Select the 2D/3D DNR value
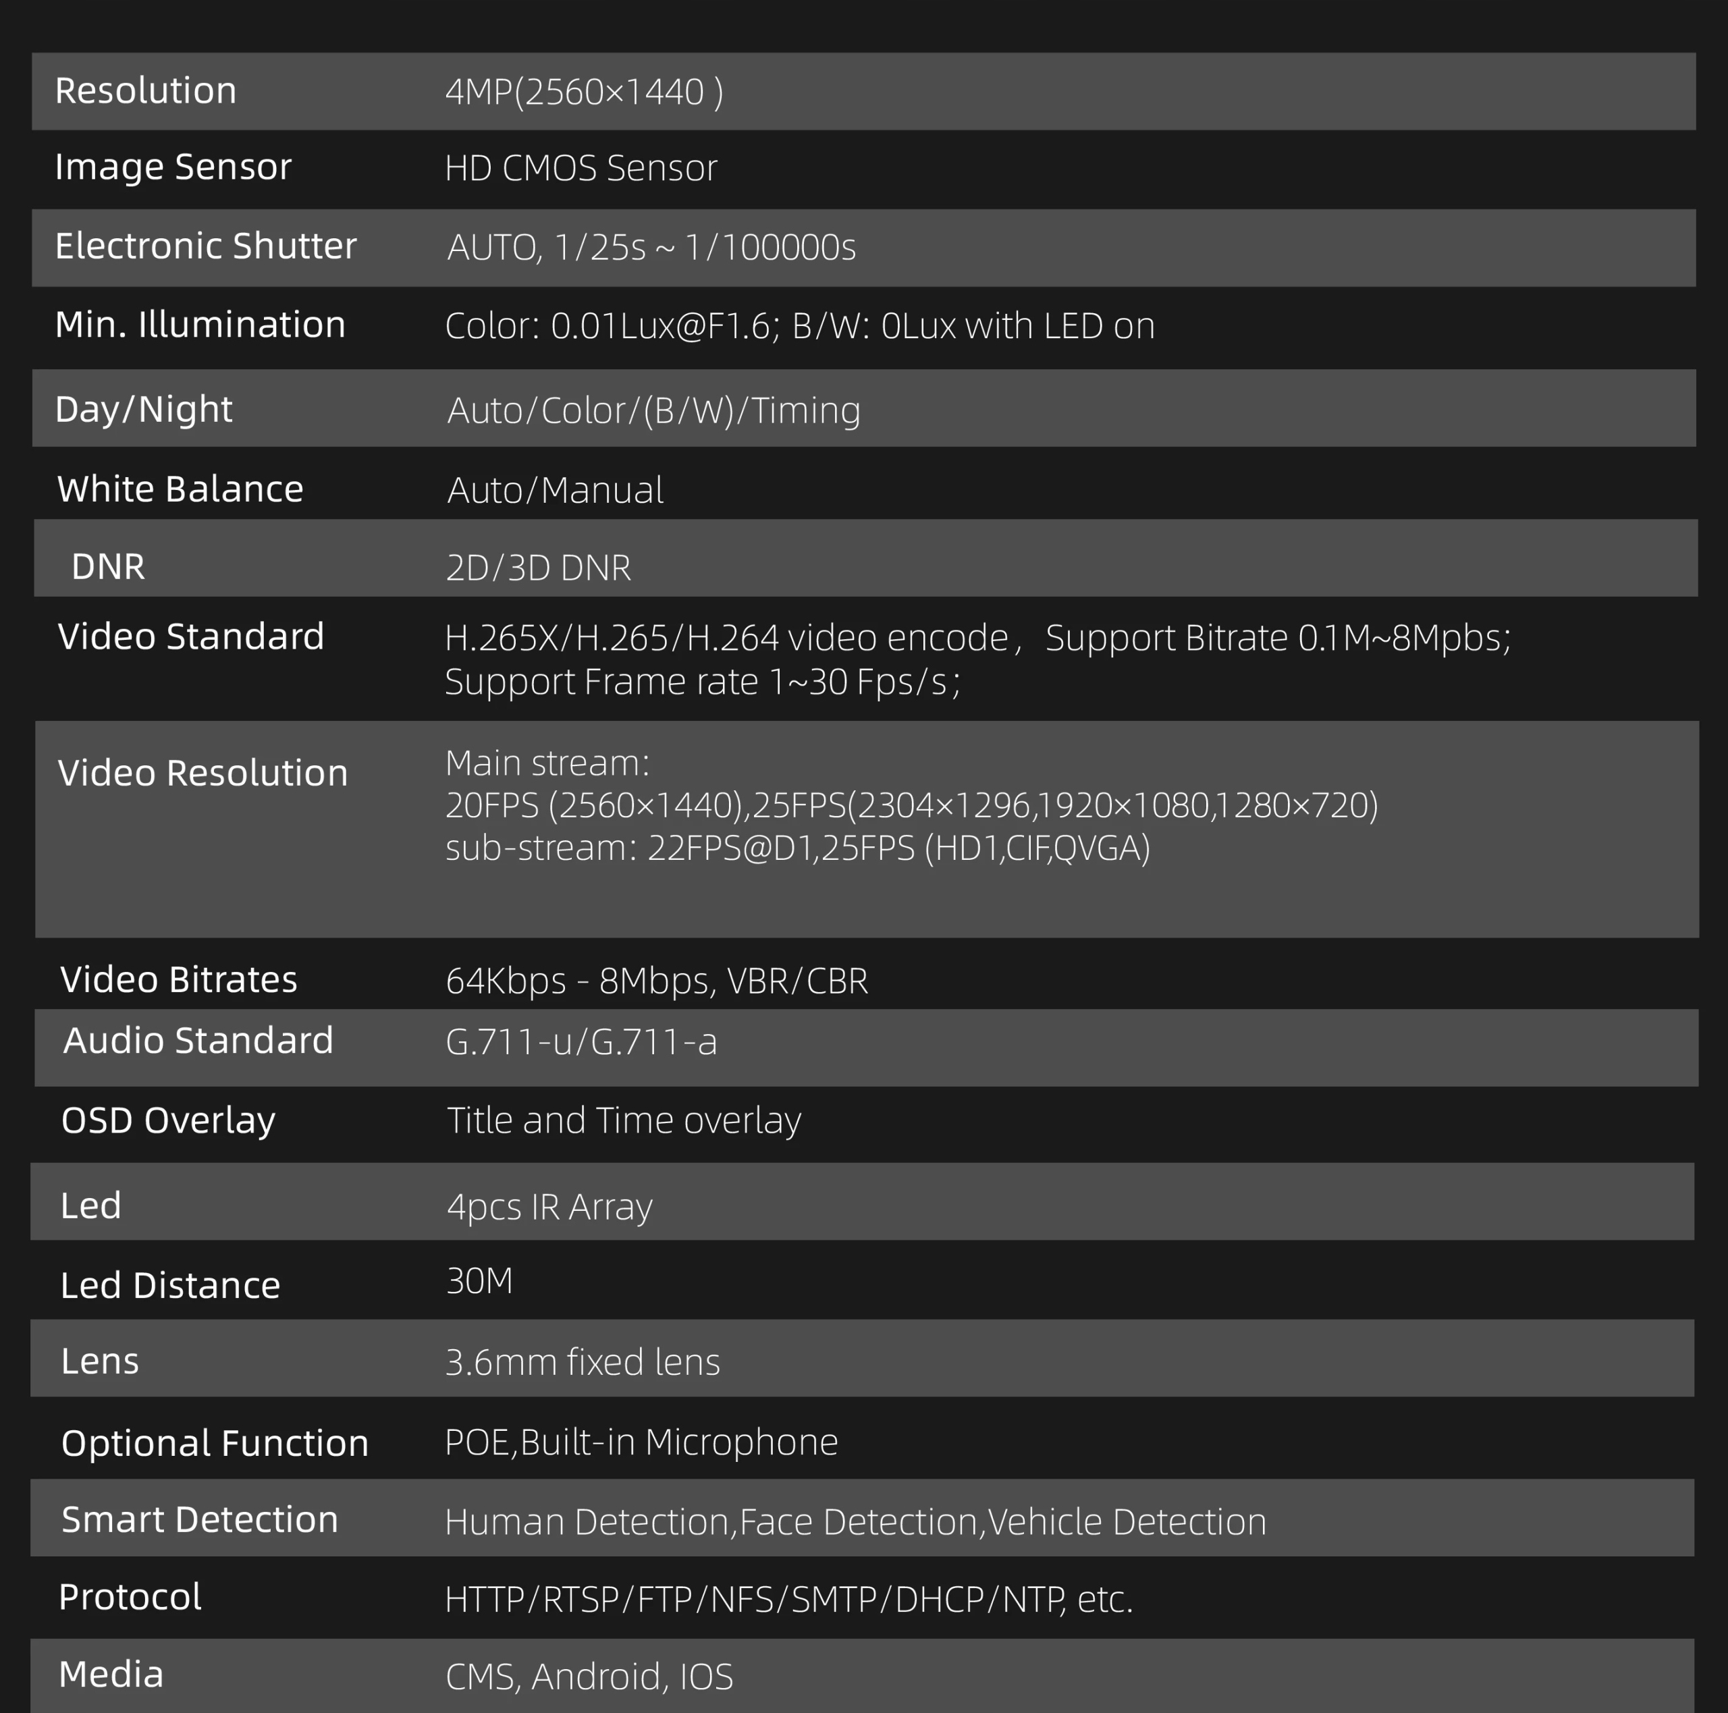The height and width of the screenshot is (1713, 1728). click(x=539, y=568)
